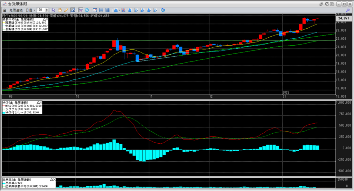The height and width of the screenshot is (191, 354).
Task: Click the 先限連続 contract menu item
Action: point(16,10)
